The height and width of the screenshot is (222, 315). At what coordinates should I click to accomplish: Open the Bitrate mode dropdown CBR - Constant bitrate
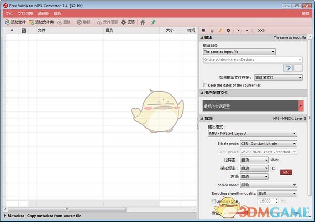click(269, 144)
